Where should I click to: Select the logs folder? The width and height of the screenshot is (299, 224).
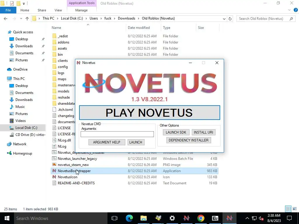(61, 73)
